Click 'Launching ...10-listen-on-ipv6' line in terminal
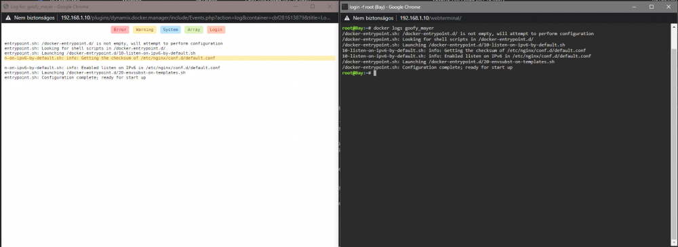Screen dimensions: 678x247 point(453,45)
